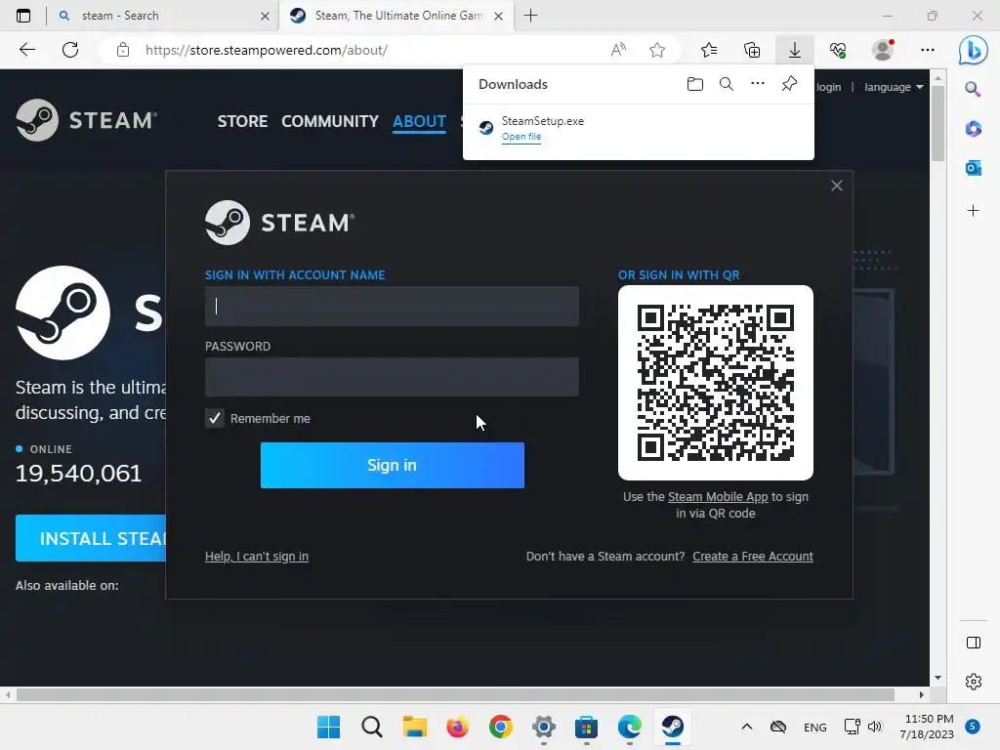Toggle sidebar visibility icon
The height and width of the screenshot is (750, 1000).
point(974,643)
